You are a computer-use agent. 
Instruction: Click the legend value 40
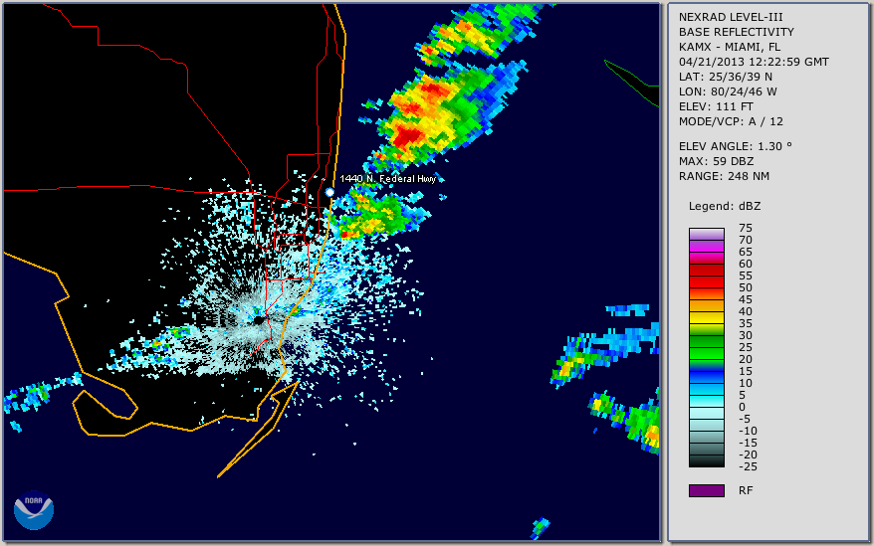pos(746,311)
